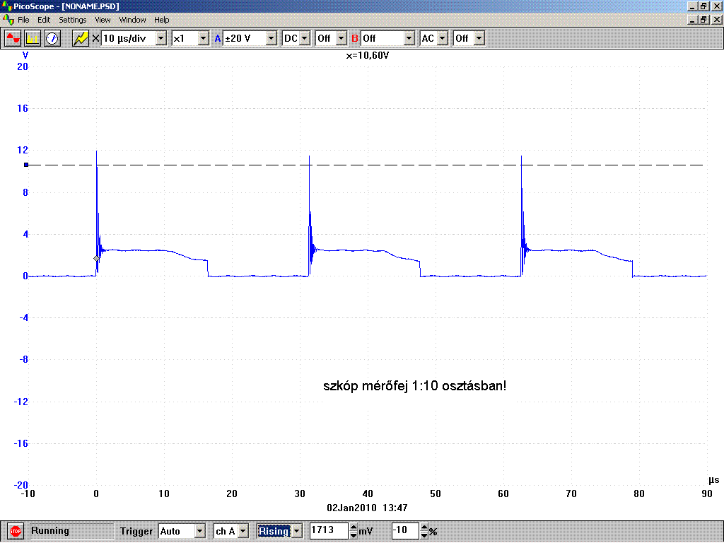The image size is (724, 543).
Task: Open the Help menu
Action: tap(162, 20)
